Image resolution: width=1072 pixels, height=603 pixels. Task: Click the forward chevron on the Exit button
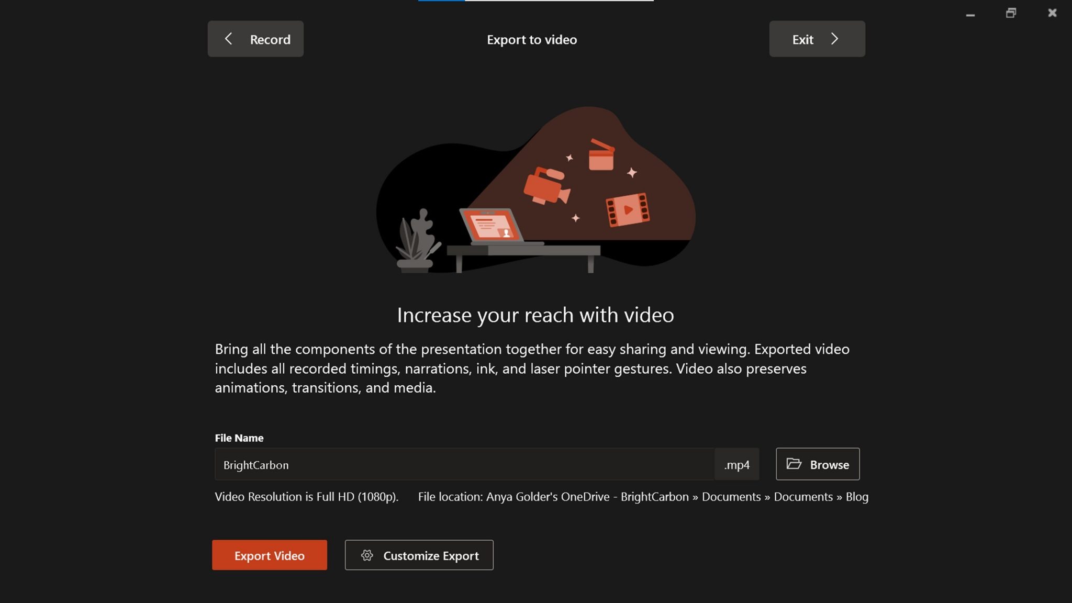(x=835, y=39)
